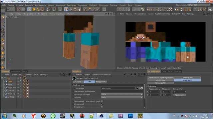Toggle visibility dots for the Head object
The height and width of the screenshot is (119, 213).
(x=20, y=81)
